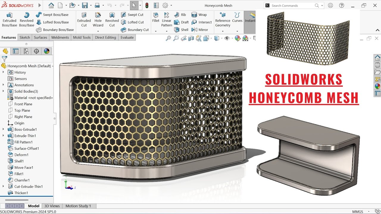Viewport: 381px width, 214px height.
Task: Open the Options gear dropdown arrow
Action: coord(171,5)
